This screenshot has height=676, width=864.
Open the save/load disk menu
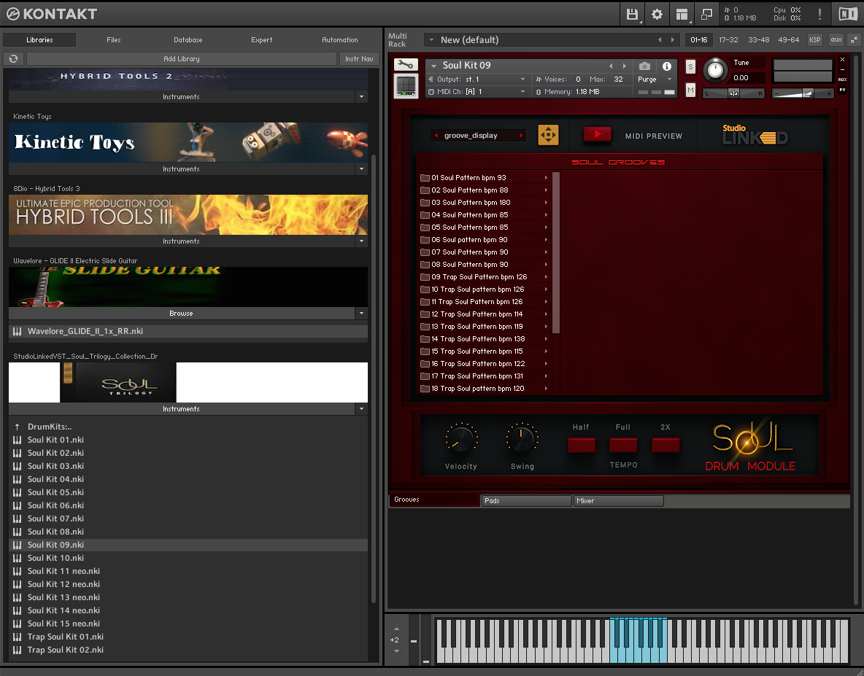pos(632,15)
